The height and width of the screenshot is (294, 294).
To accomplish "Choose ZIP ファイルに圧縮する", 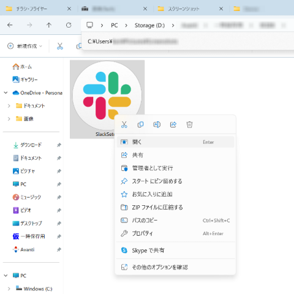I will coord(175,207).
